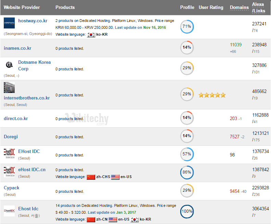
Task: Click the domains count 7527
Action: (235, 137)
